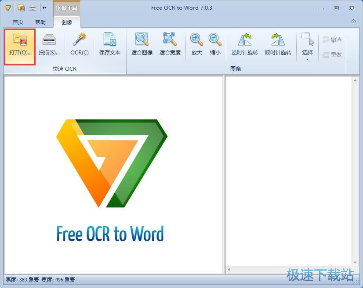
Task: Click quick access open-image icon
Action: tap(21, 8)
